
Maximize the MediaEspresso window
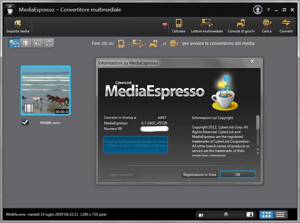point(284,10)
